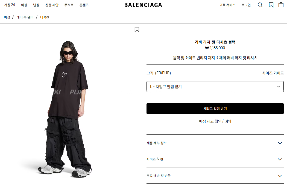
Task: Open the 여성 menu in the header
Action: click(24, 5)
